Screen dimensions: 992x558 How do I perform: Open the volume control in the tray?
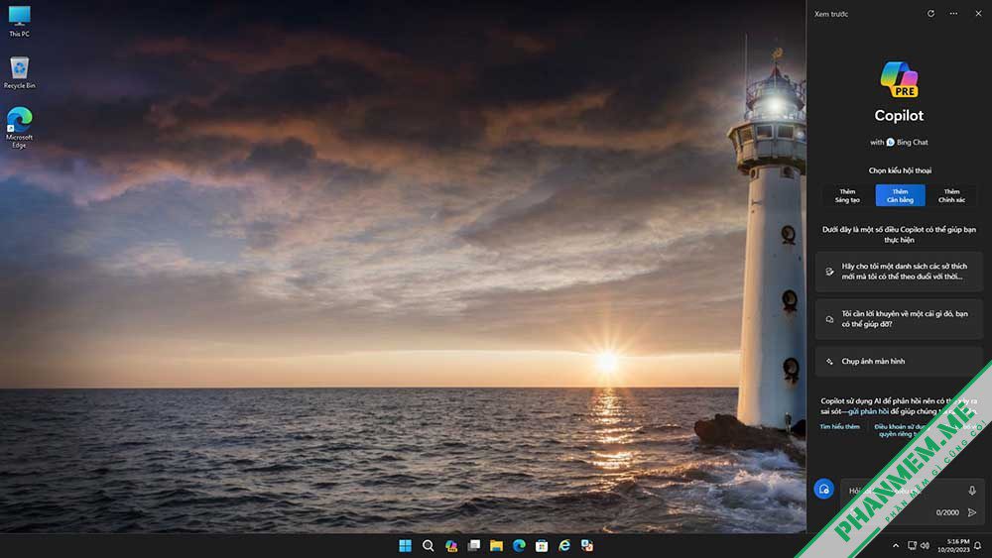pyautogui.click(x=925, y=545)
